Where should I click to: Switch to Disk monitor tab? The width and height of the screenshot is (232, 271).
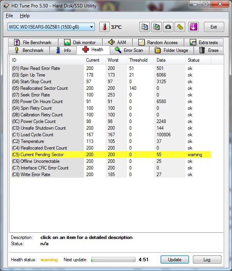80,42
